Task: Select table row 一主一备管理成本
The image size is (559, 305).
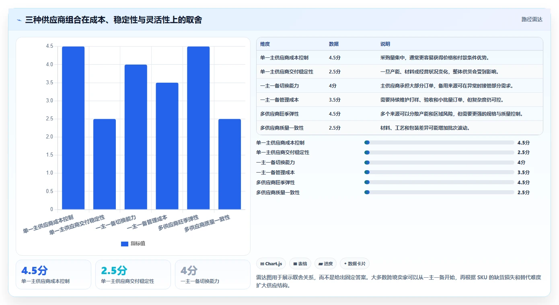Action: [x=399, y=100]
